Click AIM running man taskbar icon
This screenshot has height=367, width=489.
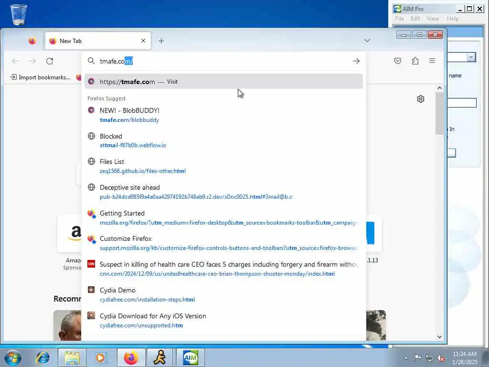[x=160, y=357]
